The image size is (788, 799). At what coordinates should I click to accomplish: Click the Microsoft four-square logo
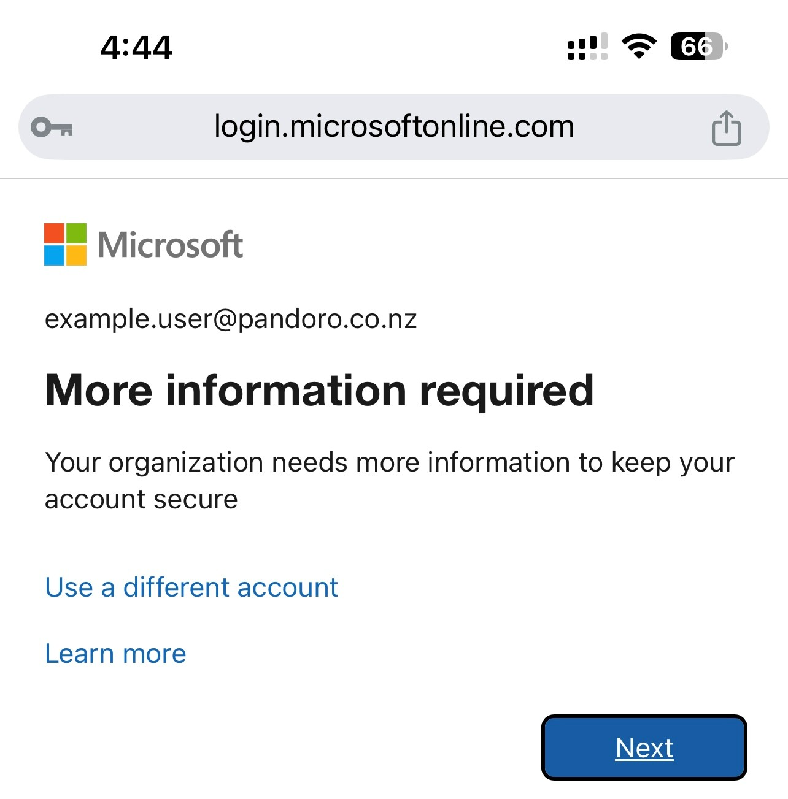coord(66,244)
